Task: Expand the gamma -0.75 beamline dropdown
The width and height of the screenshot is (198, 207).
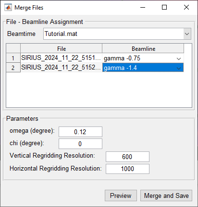Action: pyautogui.click(x=179, y=58)
